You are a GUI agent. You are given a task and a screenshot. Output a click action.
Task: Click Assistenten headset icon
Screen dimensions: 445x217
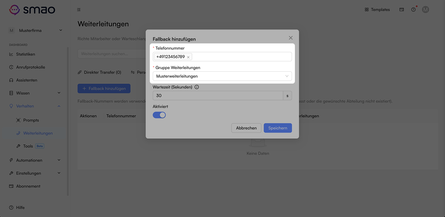11,80
